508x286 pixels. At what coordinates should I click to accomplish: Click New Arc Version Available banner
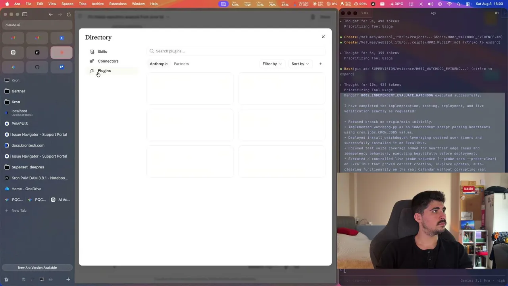point(37,268)
